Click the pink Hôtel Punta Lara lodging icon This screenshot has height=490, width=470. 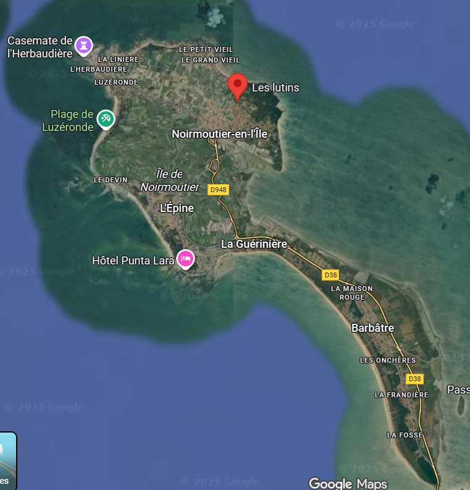(185, 259)
